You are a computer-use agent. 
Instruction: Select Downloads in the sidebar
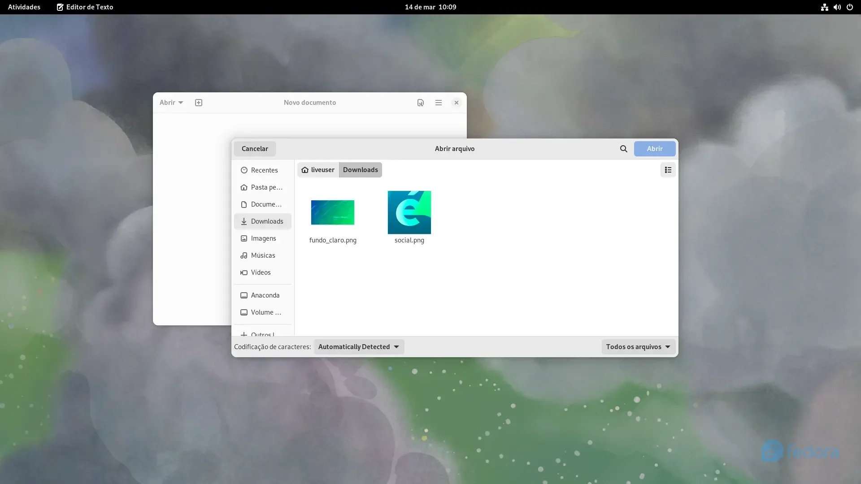263,221
